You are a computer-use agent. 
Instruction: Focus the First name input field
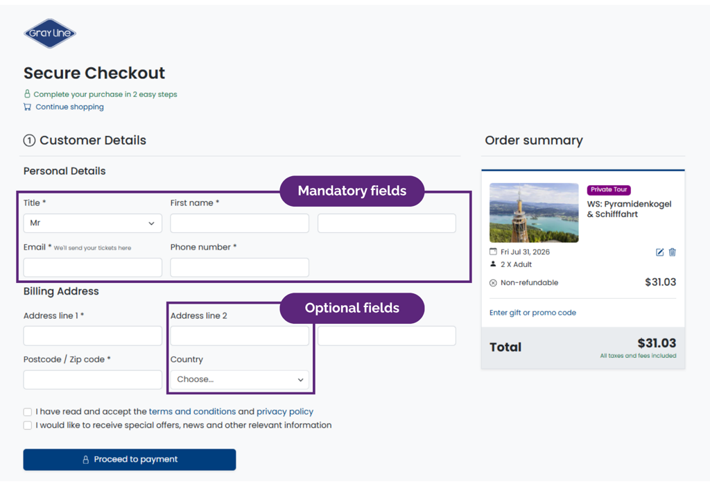coord(239,223)
